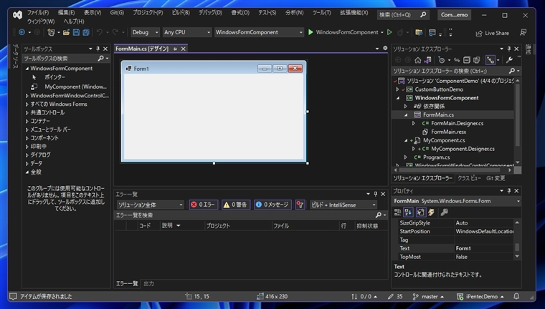Click the clear filter funnel icon in error list
545x309 pixels.
pos(300,205)
